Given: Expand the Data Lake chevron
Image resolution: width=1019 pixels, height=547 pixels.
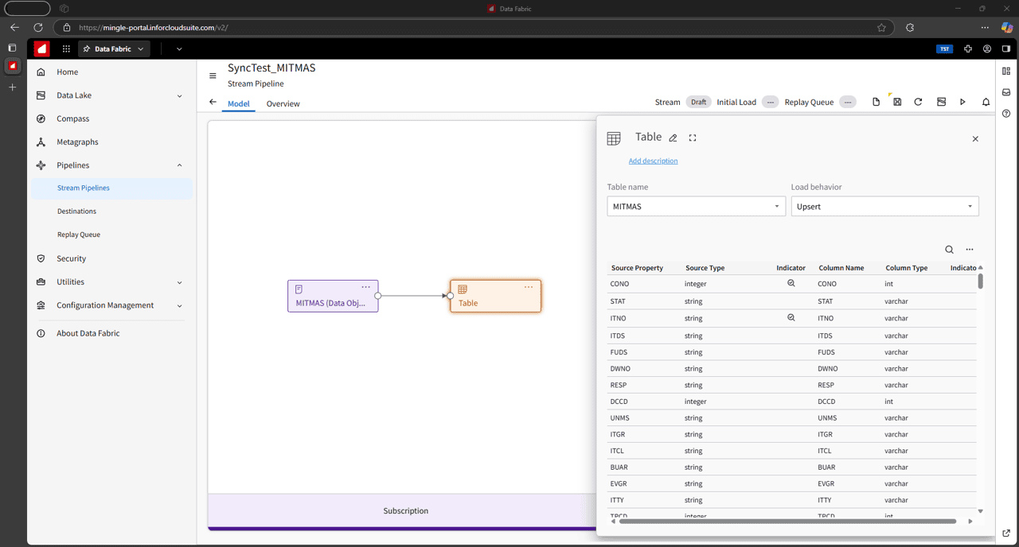Looking at the screenshot, I should [x=179, y=95].
